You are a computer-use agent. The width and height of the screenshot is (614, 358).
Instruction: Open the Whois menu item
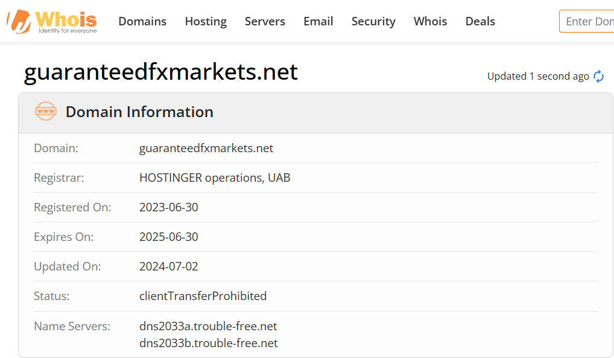pos(431,21)
